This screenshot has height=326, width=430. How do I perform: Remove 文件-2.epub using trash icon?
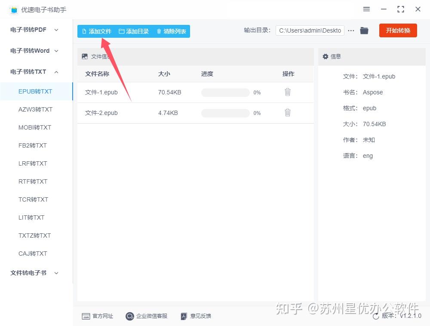tap(287, 112)
